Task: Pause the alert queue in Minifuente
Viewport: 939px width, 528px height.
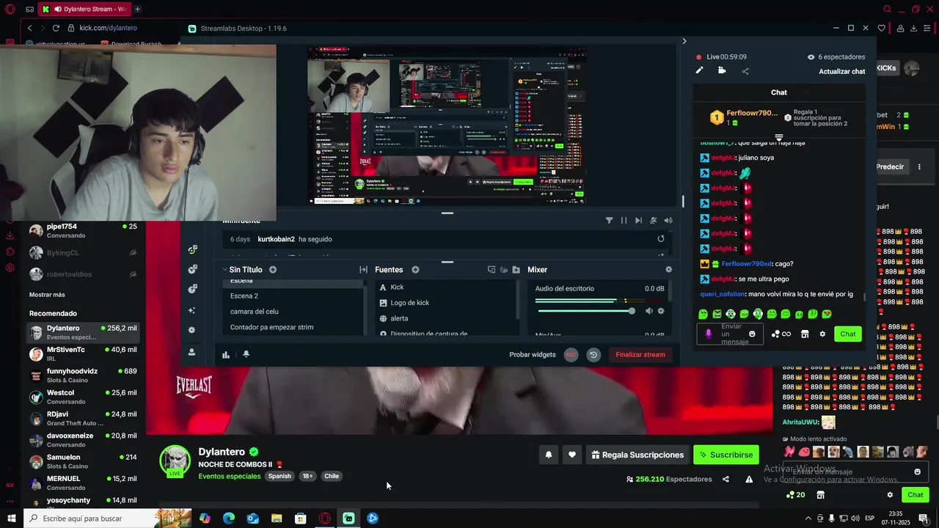Action: [x=624, y=220]
